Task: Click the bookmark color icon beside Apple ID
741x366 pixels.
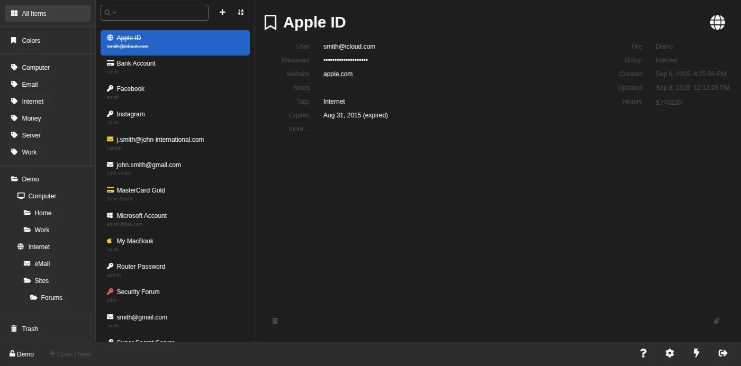Action: 270,22
